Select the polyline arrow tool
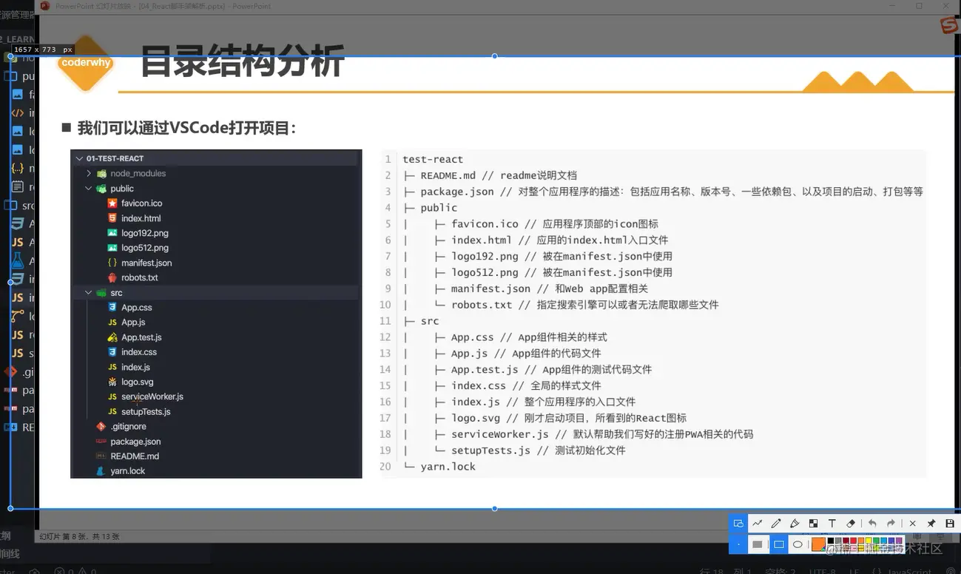The image size is (961, 574). pyautogui.click(x=758, y=524)
